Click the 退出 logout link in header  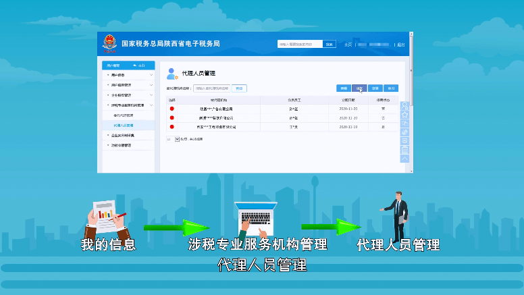point(401,45)
